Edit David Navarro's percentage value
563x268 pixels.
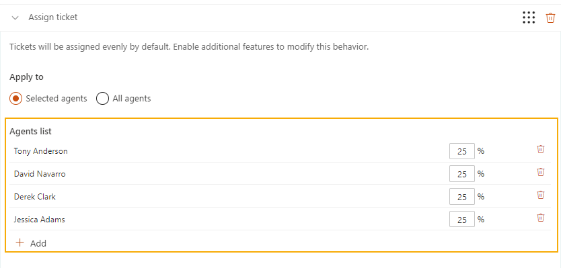tap(461, 174)
